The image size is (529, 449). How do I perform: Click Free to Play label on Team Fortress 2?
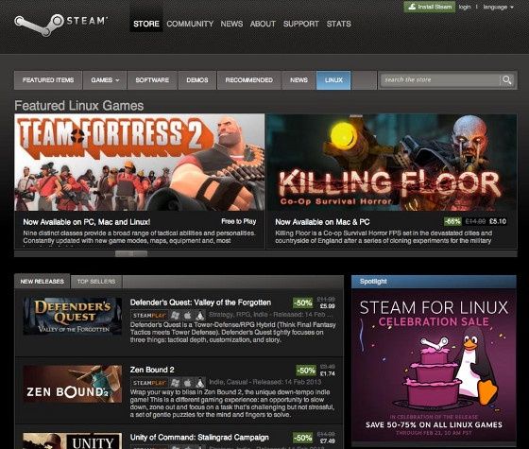click(x=239, y=221)
